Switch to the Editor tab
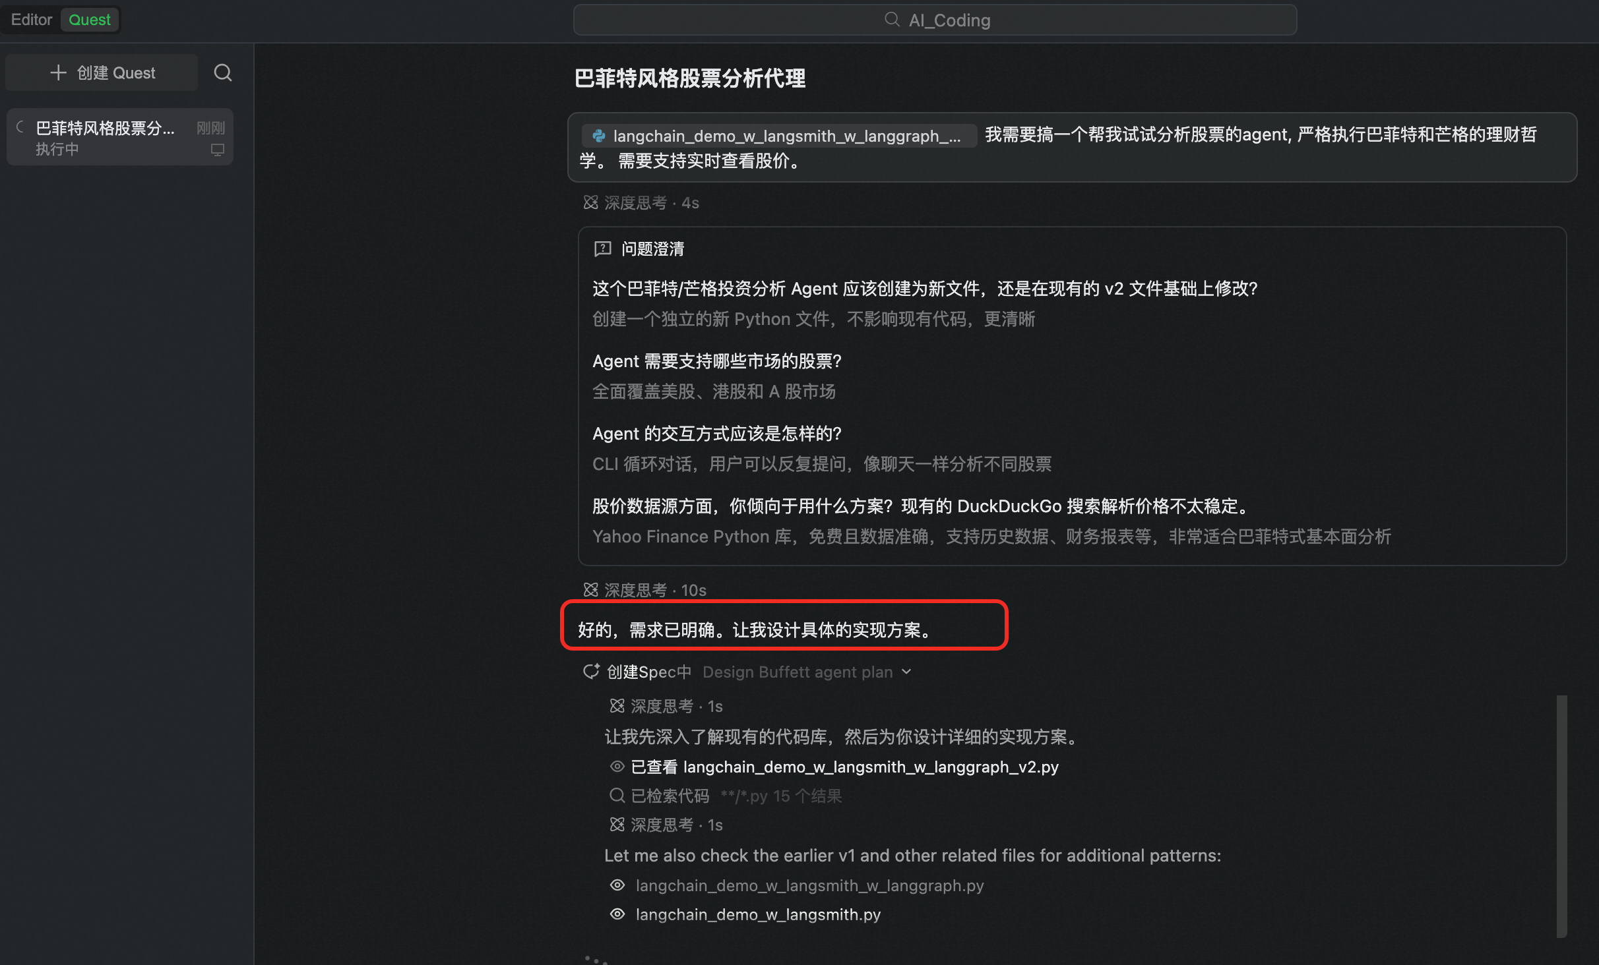 31,19
